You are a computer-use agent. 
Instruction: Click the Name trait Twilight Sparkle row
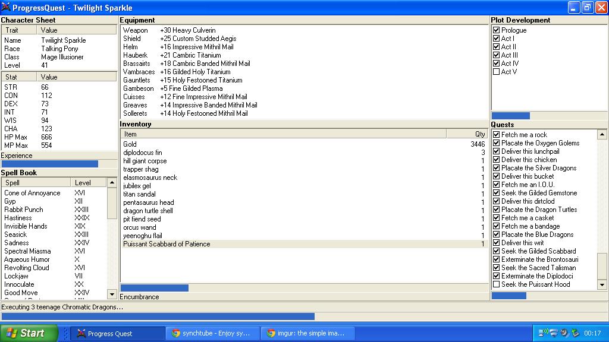pyautogui.click(x=59, y=40)
